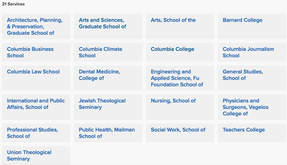The height and width of the screenshot is (165, 287).
Task: Select General Studies, School of
Action: (x=243, y=75)
